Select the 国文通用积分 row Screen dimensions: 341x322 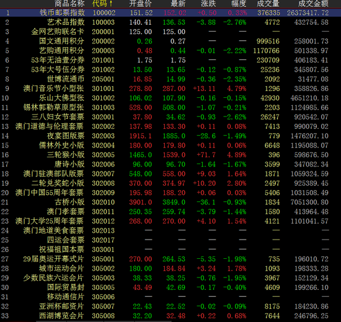[x=170, y=41]
